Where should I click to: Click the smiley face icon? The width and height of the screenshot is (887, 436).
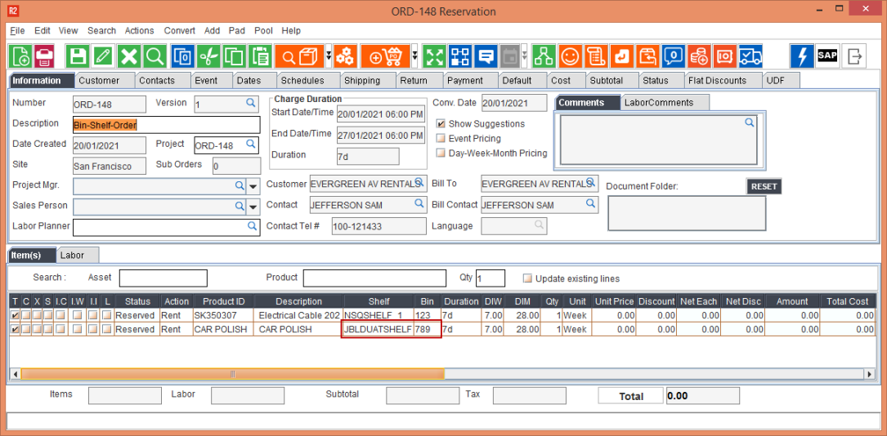(x=570, y=56)
